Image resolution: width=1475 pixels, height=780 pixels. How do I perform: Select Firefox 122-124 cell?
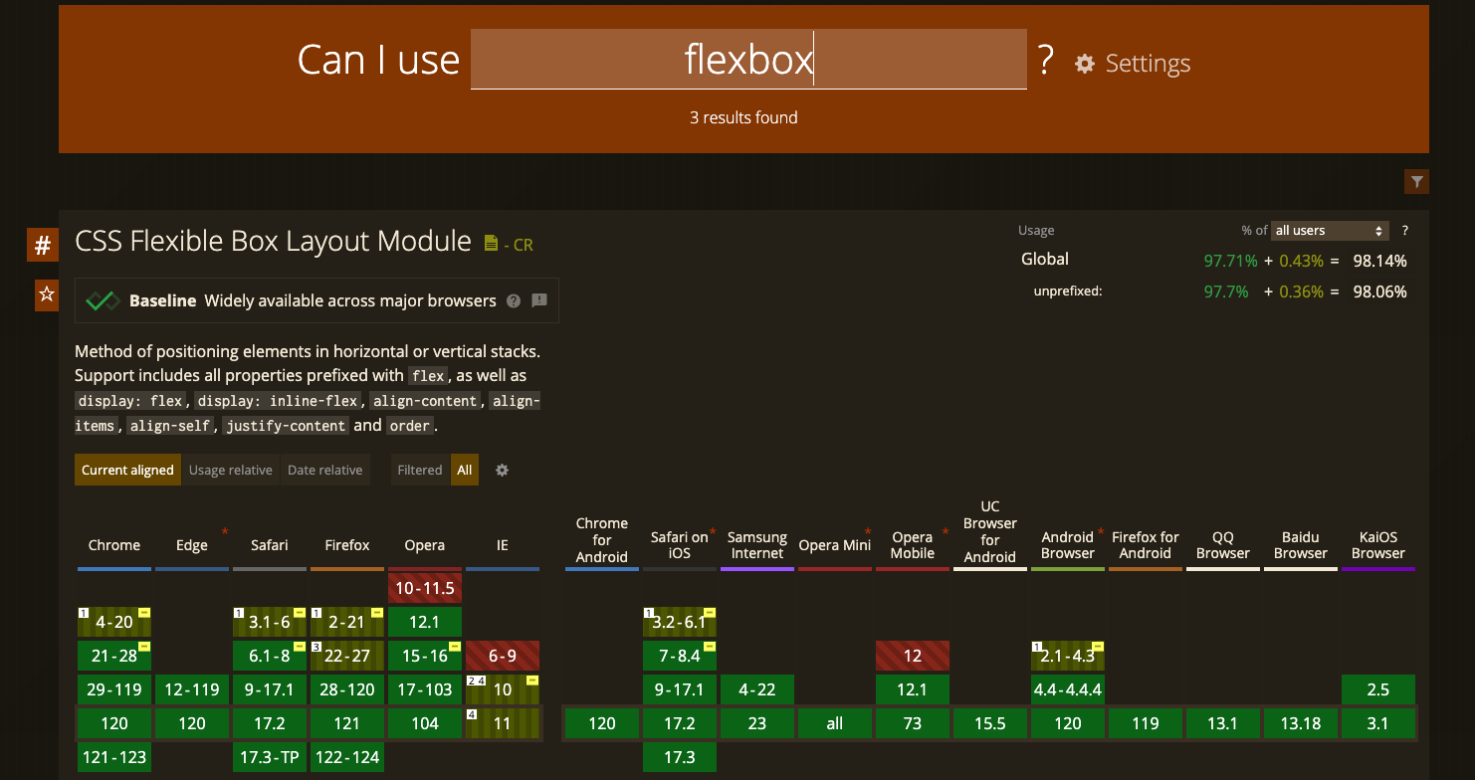347,757
